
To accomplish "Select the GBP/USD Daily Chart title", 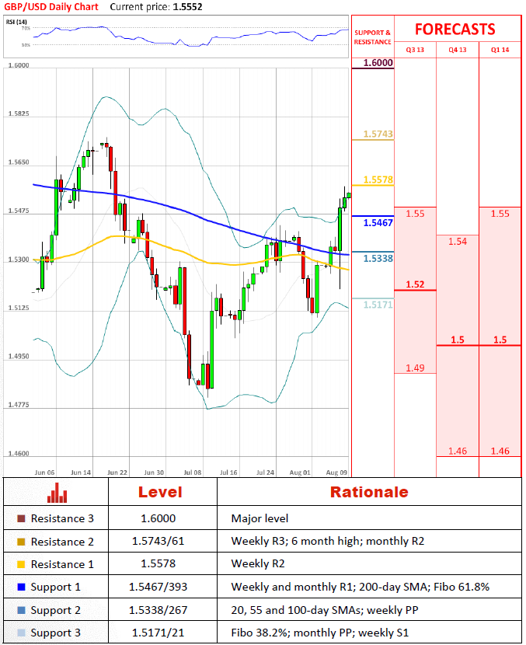I will (51, 7).
